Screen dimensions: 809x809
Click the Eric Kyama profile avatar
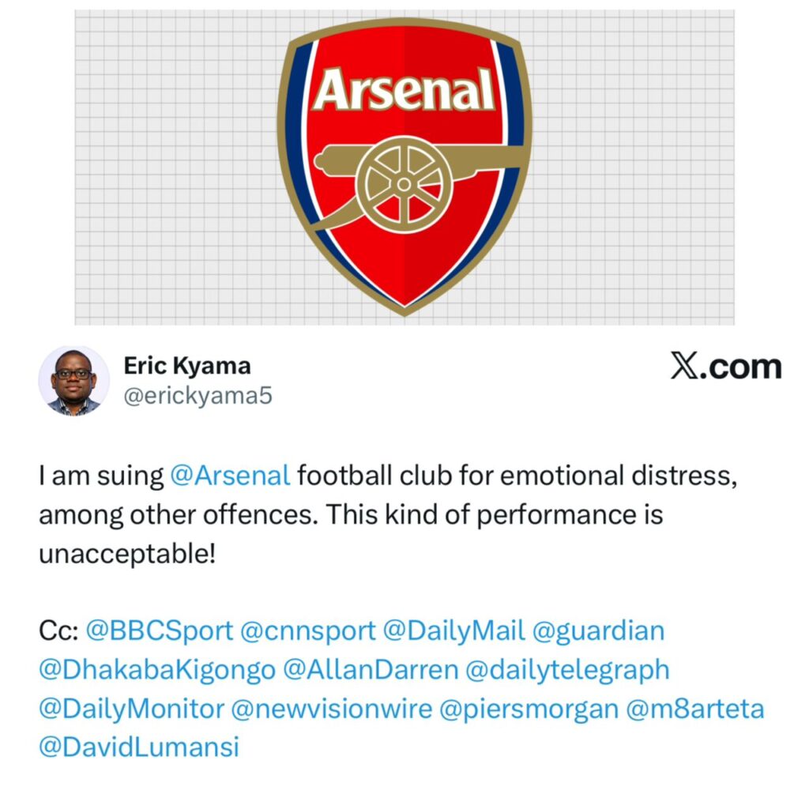pos(73,382)
